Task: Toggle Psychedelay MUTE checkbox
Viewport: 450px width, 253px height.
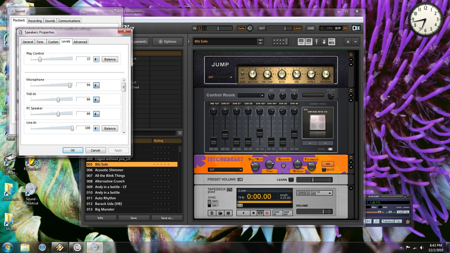Action: click(324, 170)
